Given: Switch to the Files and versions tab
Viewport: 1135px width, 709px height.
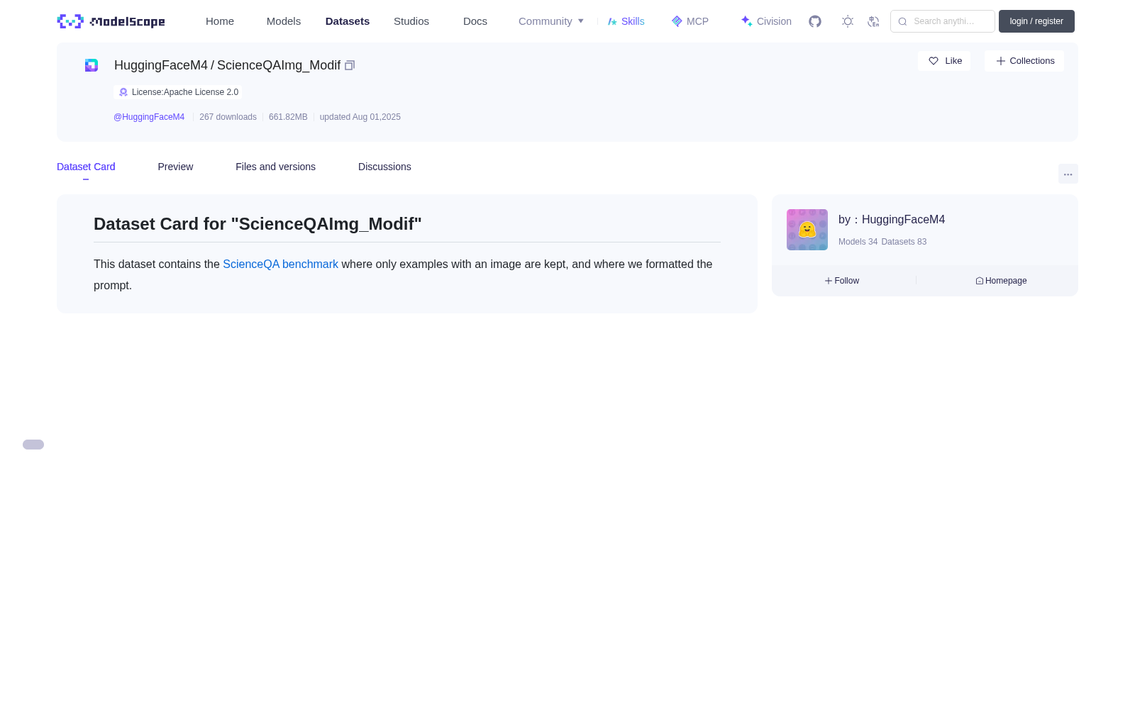Looking at the screenshot, I should pos(275,167).
